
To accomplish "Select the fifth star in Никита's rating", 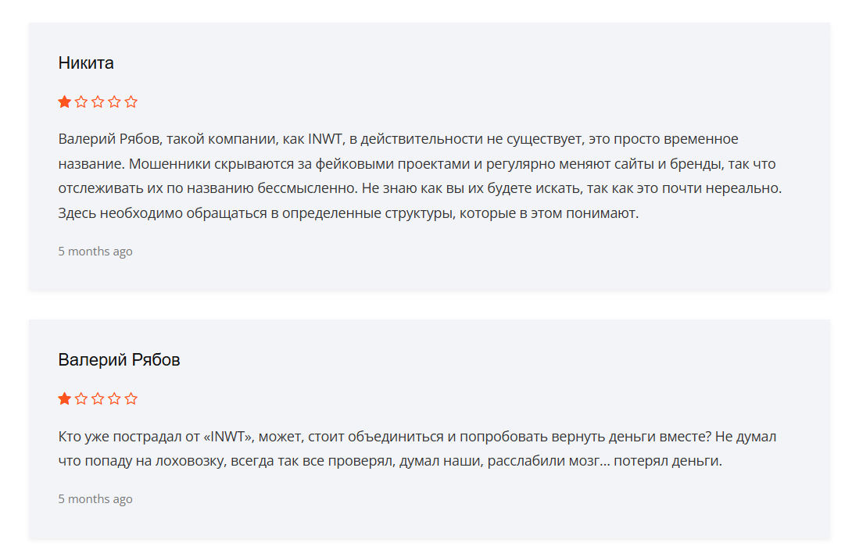I will coord(131,102).
